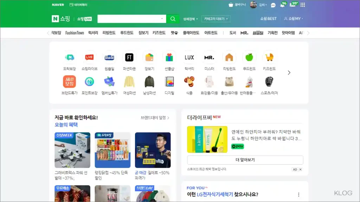This screenshot has height=202, width=360.
Task: Open 쇼핑 BEST link
Action: [268, 19]
